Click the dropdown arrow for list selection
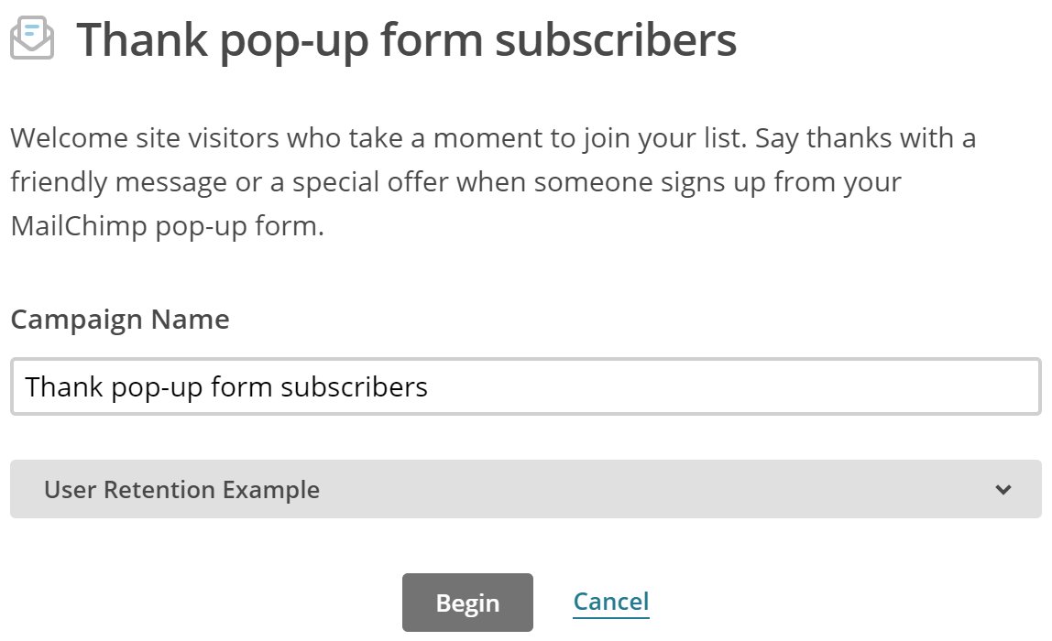Viewport: 1052px width, 641px height. (x=1004, y=490)
